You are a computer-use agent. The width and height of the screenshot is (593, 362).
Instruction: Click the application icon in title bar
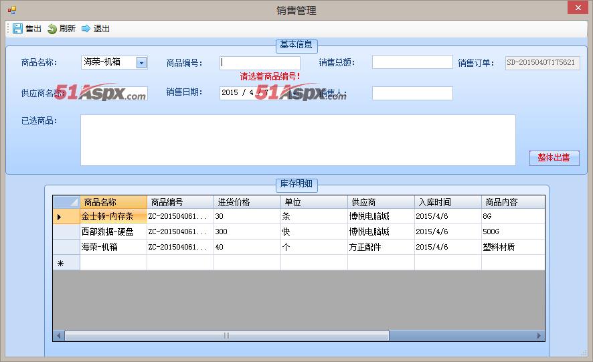tap(11, 10)
